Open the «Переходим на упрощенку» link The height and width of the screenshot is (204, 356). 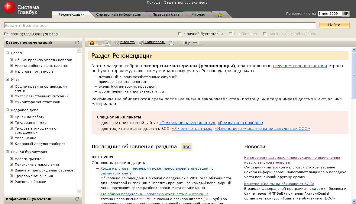tap(187, 123)
